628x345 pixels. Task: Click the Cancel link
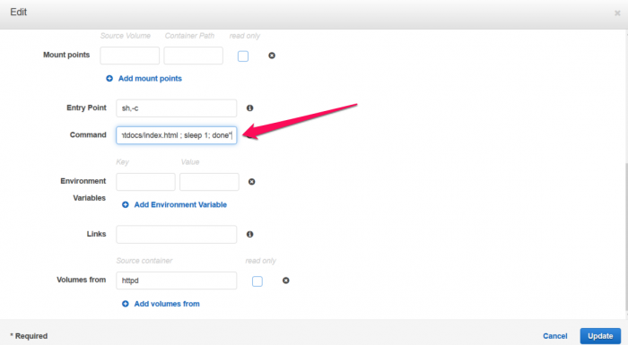click(x=554, y=336)
